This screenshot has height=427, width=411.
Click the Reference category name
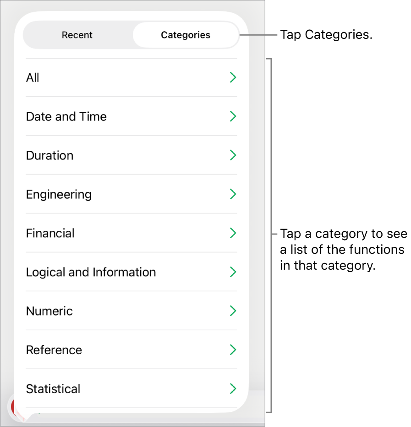(x=54, y=350)
